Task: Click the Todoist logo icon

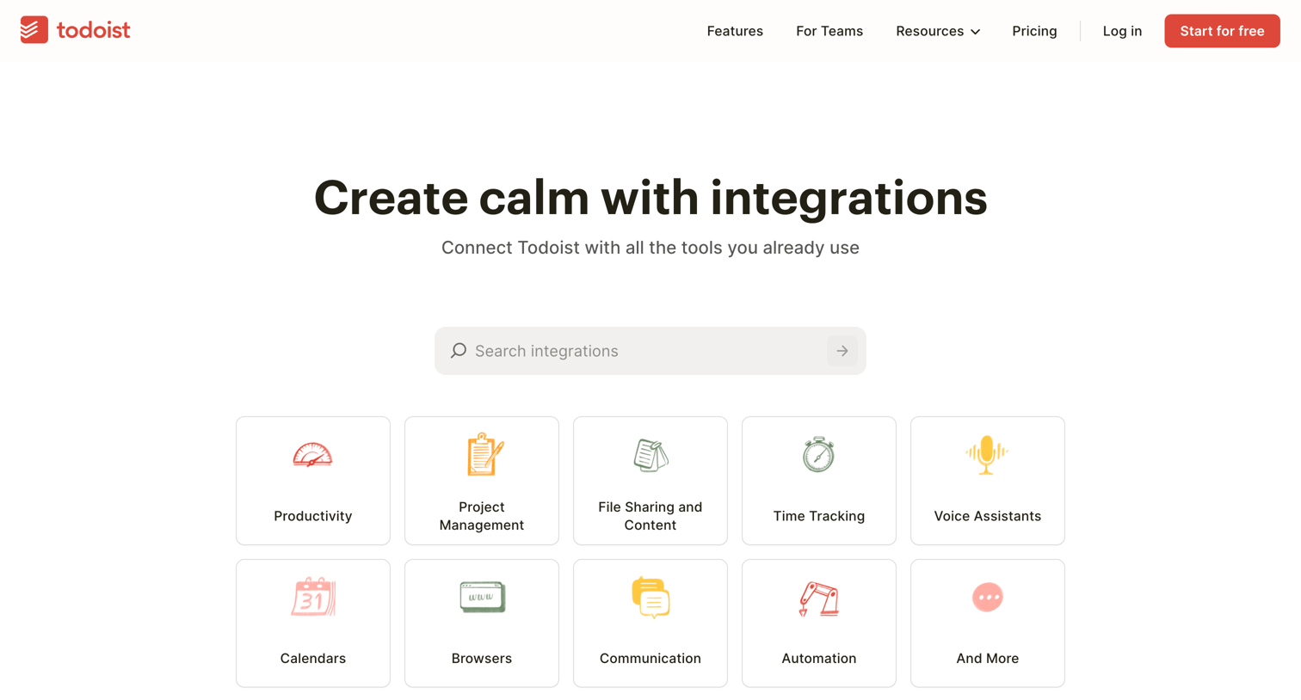Action: [x=34, y=30]
